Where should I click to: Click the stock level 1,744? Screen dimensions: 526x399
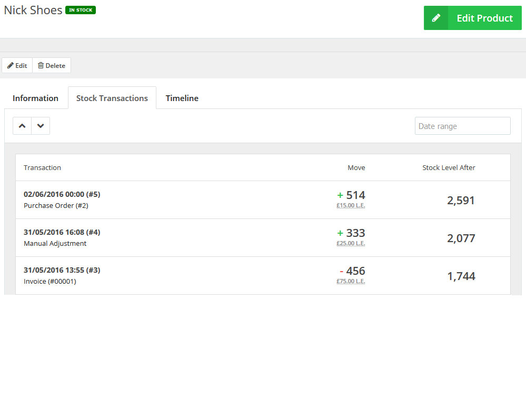[x=461, y=276]
